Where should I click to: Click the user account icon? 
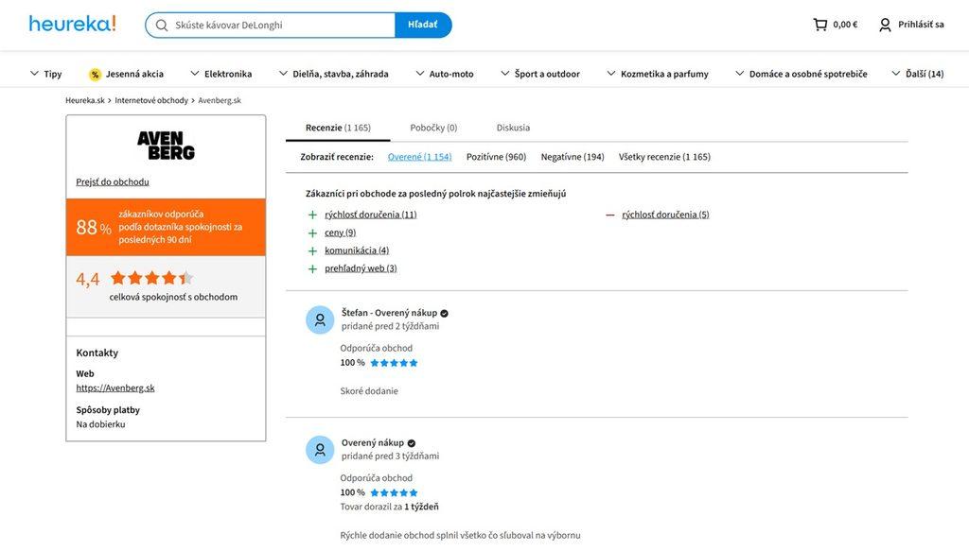point(885,25)
